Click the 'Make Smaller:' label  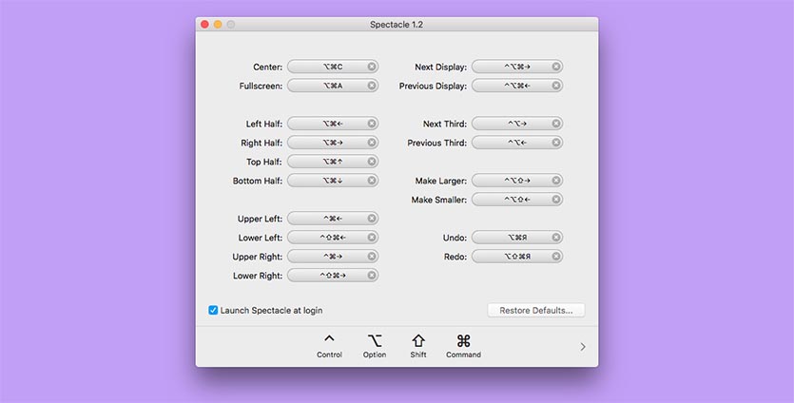(x=439, y=200)
